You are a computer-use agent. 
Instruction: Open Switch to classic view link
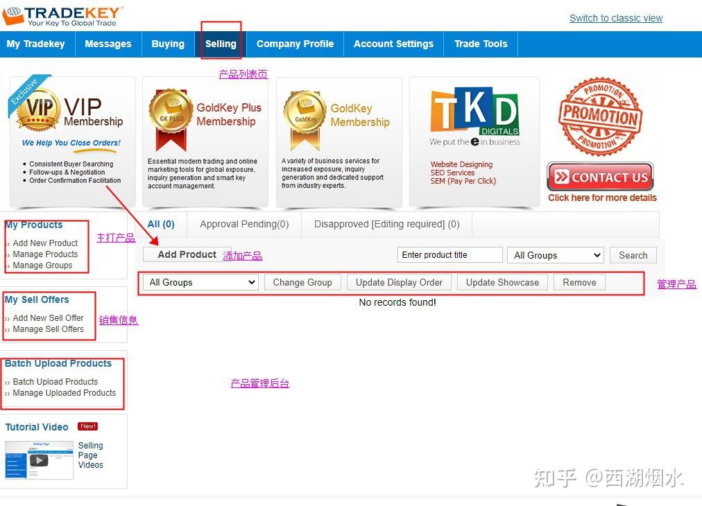615,18
